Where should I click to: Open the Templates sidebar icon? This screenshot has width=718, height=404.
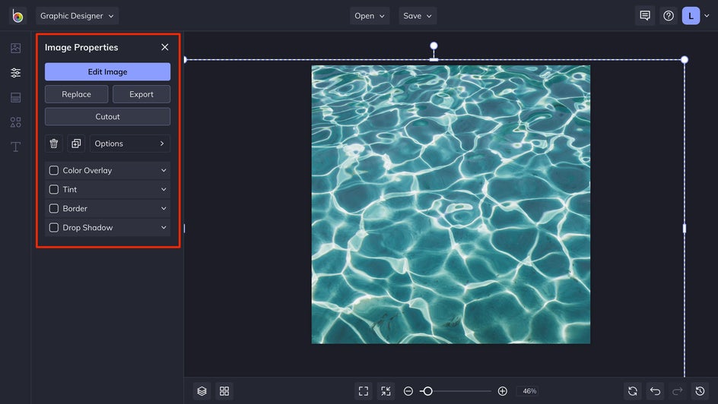click(x=15, y=97)
